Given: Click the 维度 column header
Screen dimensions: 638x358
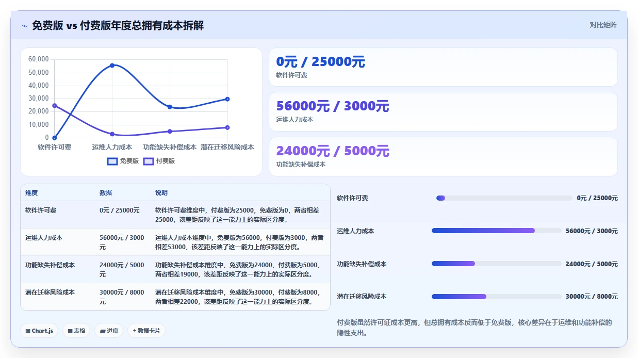Looking at the screenshot, I should 31,193.
